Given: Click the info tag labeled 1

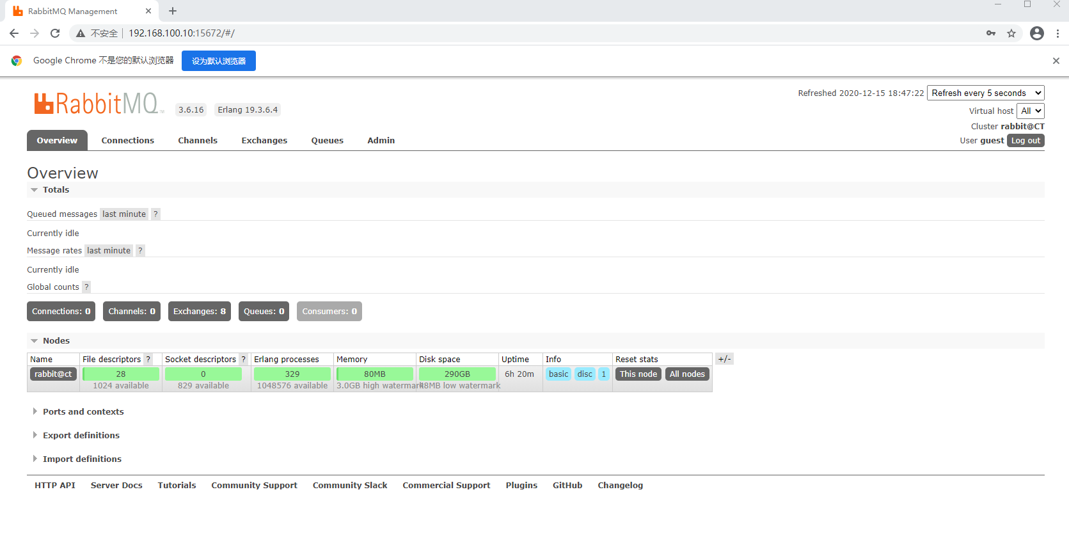Looking at the screenshot, I should [604, 374].
